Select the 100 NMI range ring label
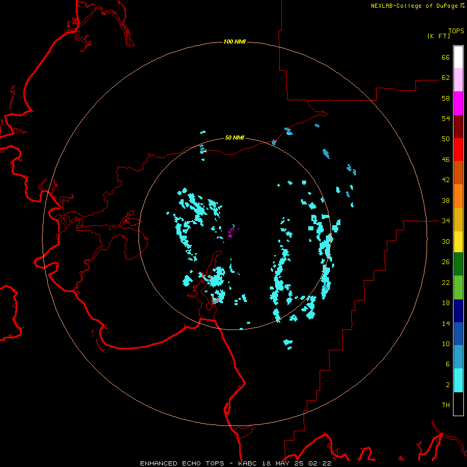This screenshot has height=467, width=467. (235, 42)
